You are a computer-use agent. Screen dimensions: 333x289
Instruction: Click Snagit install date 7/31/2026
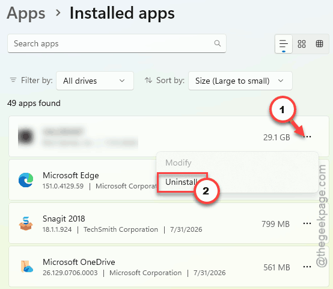[x=186, y=229]
